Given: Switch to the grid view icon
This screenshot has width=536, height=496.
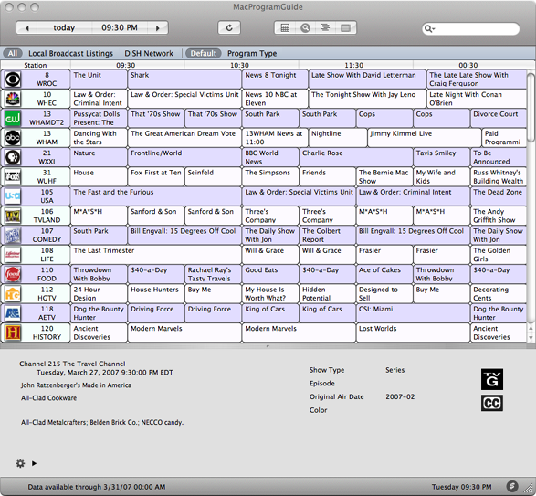Looking at the screenshot, I should (x=285, y=27).
